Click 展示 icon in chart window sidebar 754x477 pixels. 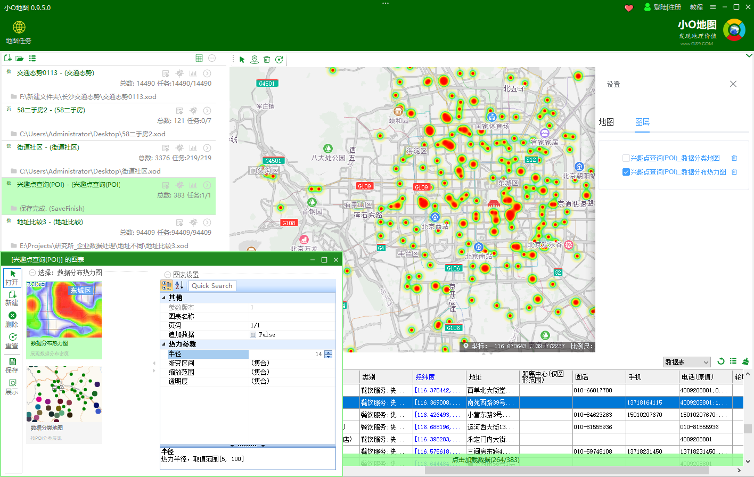(x=12, y=386)
